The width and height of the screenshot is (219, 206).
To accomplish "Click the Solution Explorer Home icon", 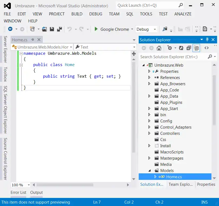I will (159, 48).
